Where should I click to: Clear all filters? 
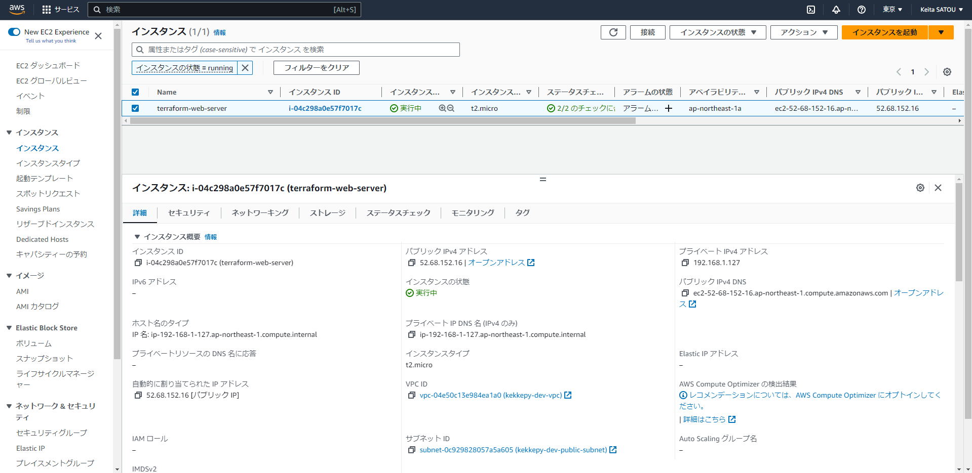coord(317,68)
